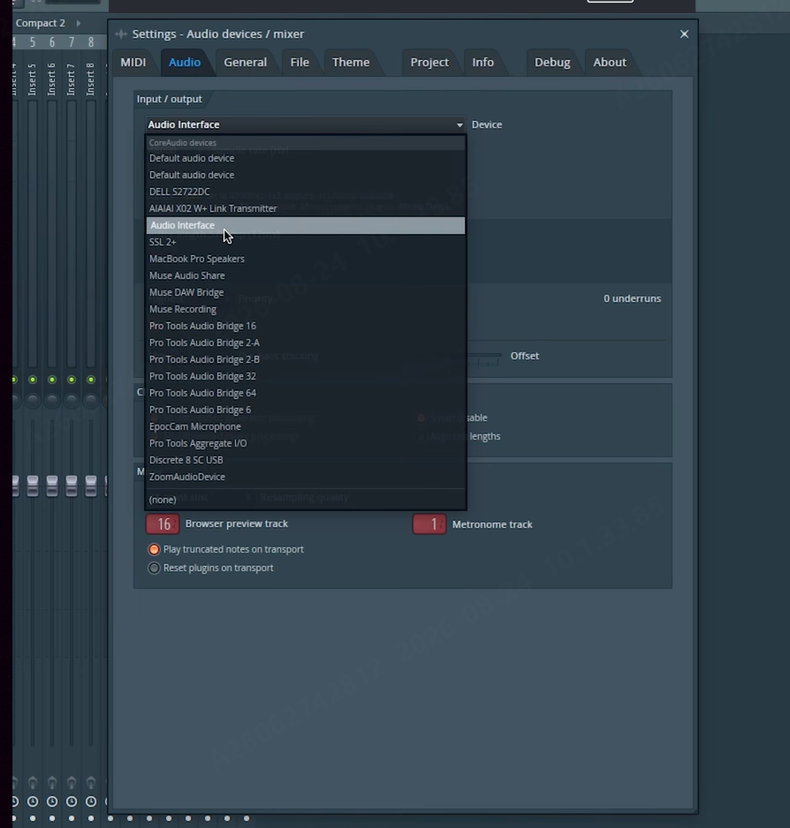Image resolution: width=790 pixels, height=828 pixels.
Task: Select highlighted Audio Interface entry
Action: [x=306, y=225]
